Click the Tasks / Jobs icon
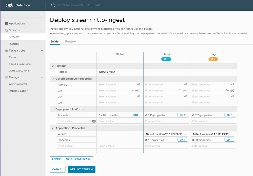The image size is (253, 176). [6, 51]
